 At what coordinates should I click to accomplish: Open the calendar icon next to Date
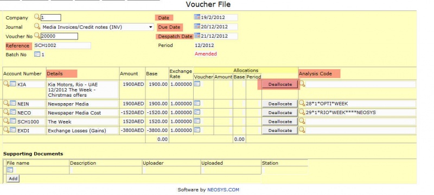197,17
